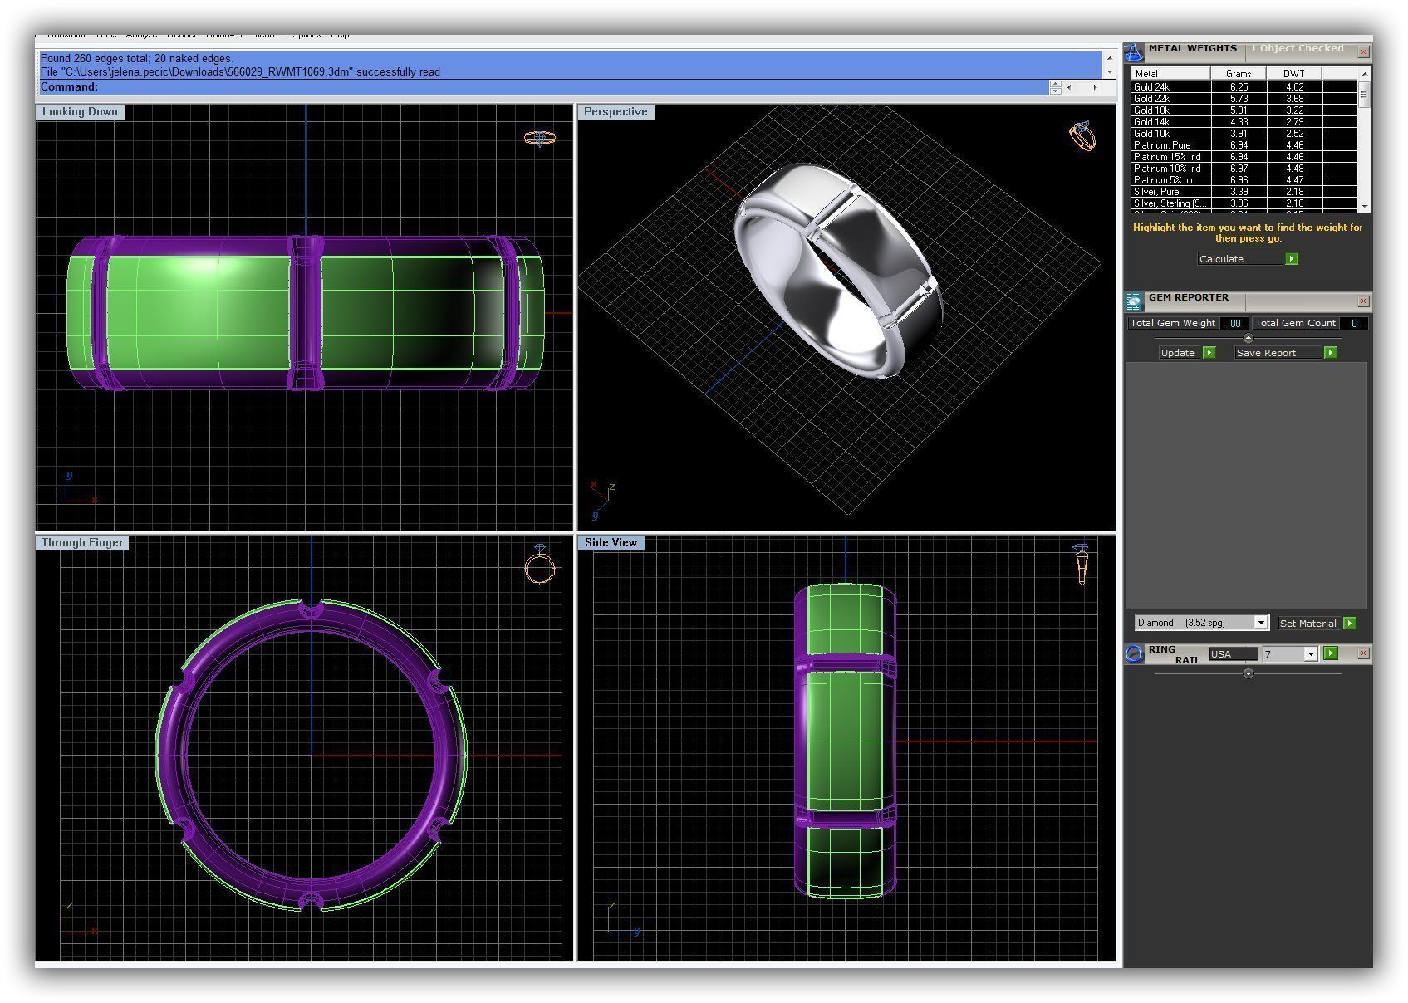This screenshot has width=1408, height=1003.
Task: Click the command bar right arrow
Action: pos(1095,87)
